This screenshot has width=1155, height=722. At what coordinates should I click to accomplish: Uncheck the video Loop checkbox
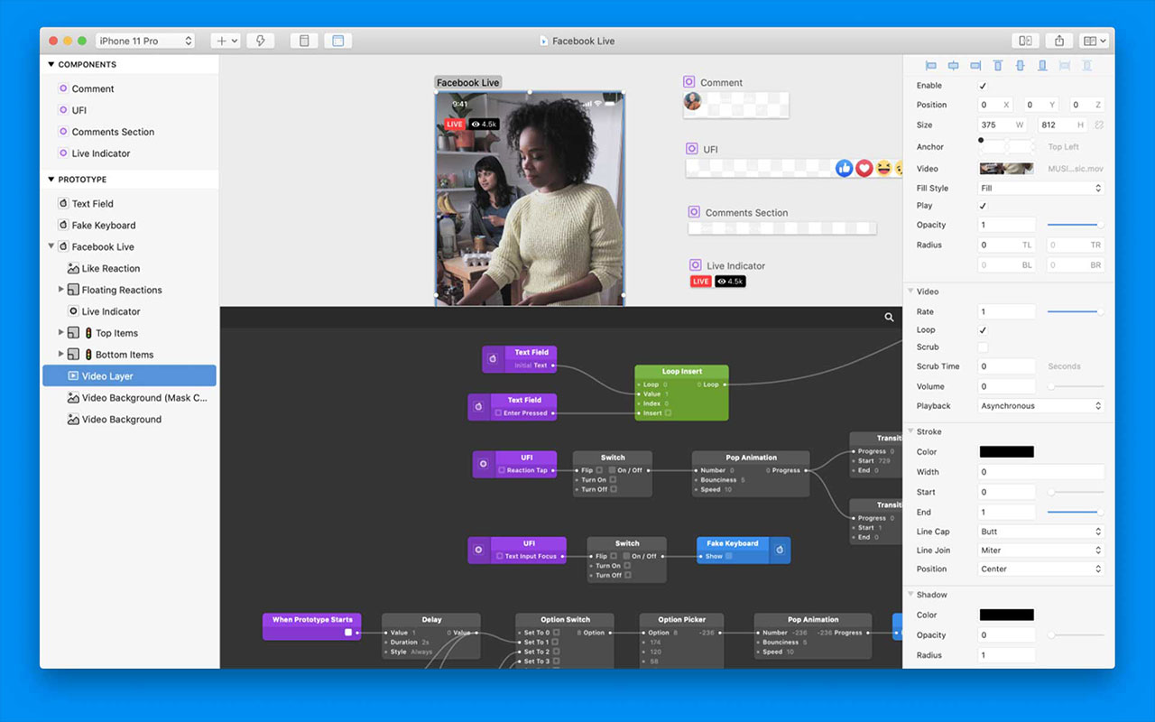(x=983, y=329)
